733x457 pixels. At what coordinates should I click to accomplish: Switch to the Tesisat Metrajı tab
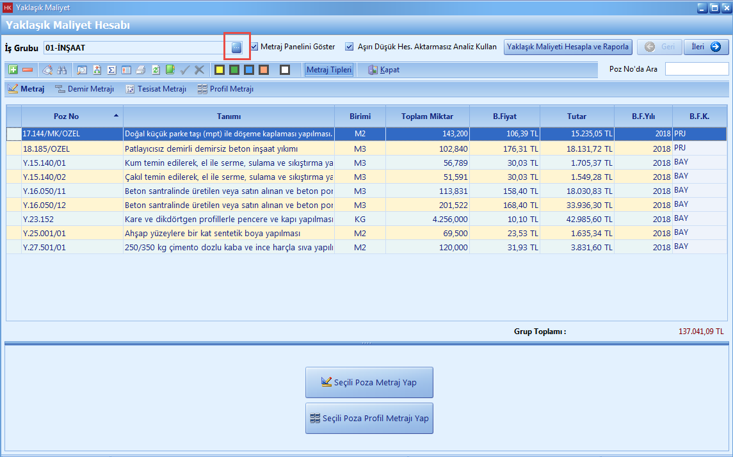point(156,89)
